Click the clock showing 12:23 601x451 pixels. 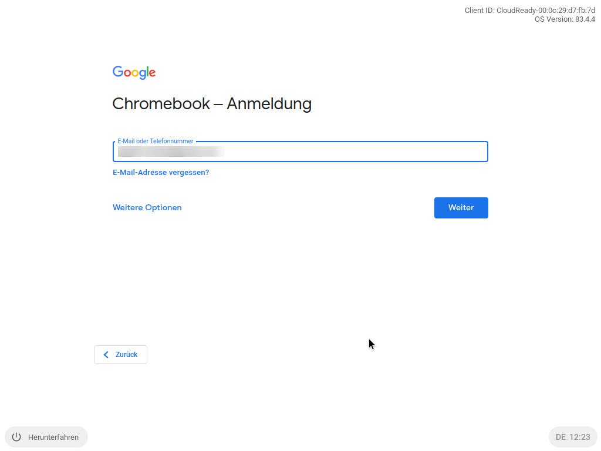580,437
